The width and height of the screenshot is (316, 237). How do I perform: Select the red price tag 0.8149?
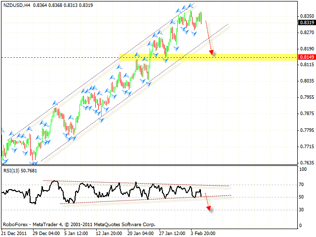(306, 57)
